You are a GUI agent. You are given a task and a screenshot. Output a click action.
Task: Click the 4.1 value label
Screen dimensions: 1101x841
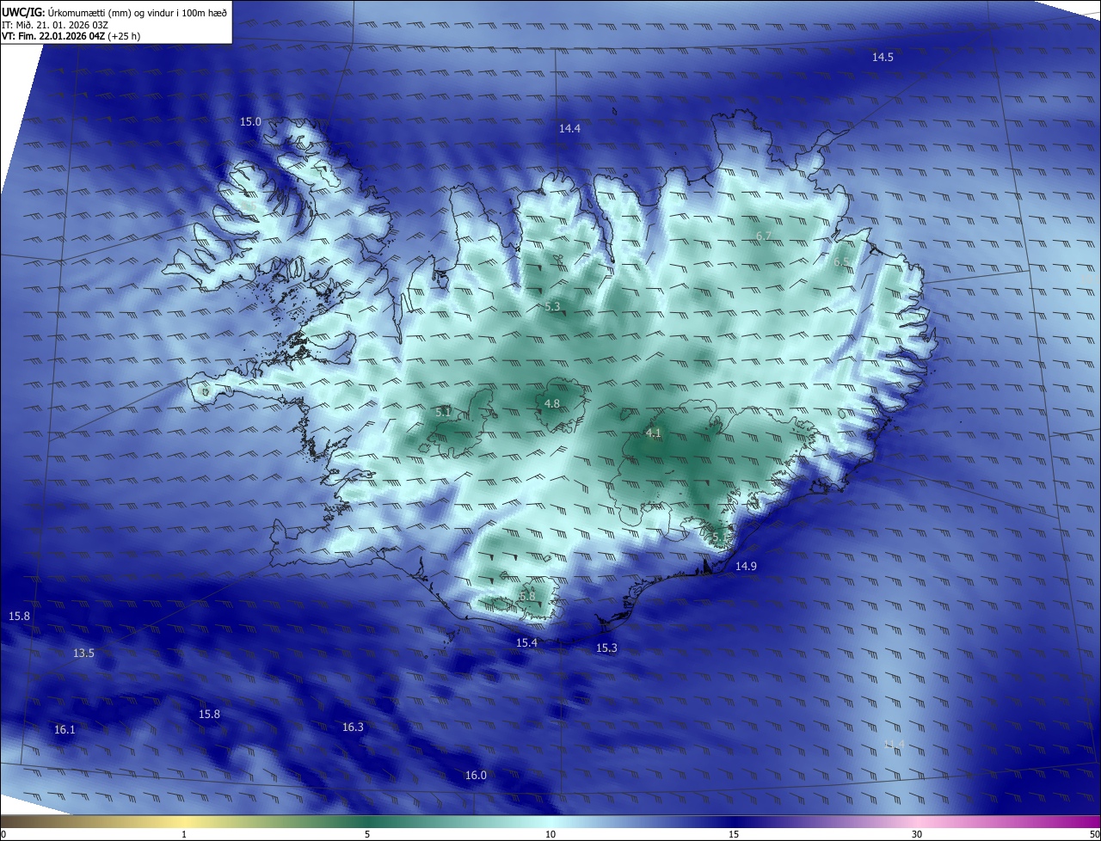coord(654,433)
